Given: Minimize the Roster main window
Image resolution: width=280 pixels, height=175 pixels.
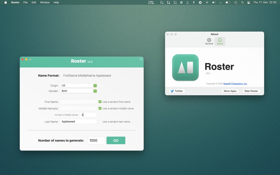Looking at the screenshot, I should tap(27, 59).
